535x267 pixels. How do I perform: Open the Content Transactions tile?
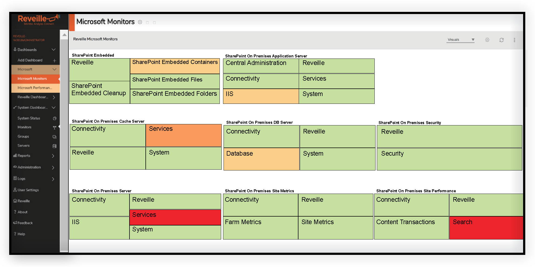tap(411, 228)
